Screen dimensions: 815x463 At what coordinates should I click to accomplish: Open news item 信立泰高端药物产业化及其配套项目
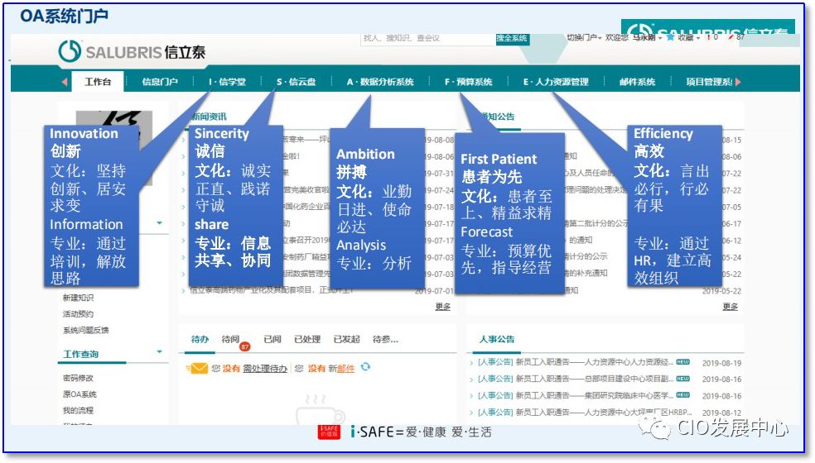pos(271,290)
